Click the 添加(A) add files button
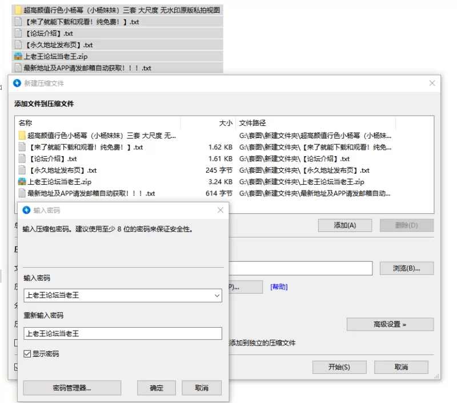The width and height of the screenshot is (457, 403). [x=345, y=225]
